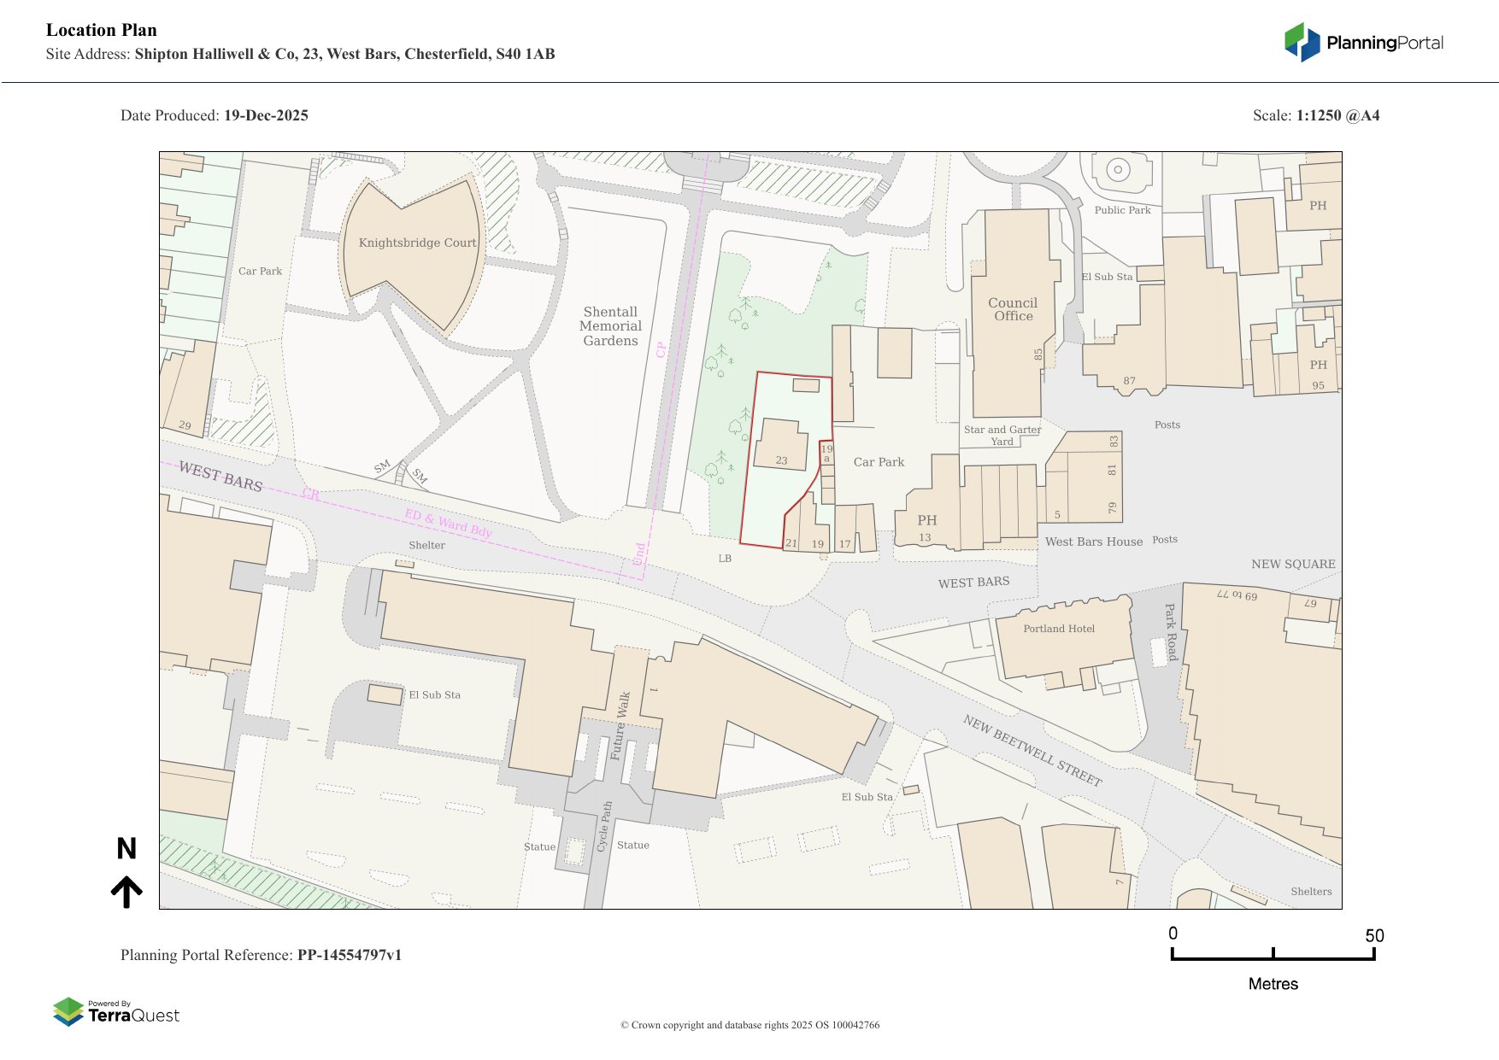Select the Shentall Memorial Gardens label
The image size is (1499, 1060).
coord(610,326)
